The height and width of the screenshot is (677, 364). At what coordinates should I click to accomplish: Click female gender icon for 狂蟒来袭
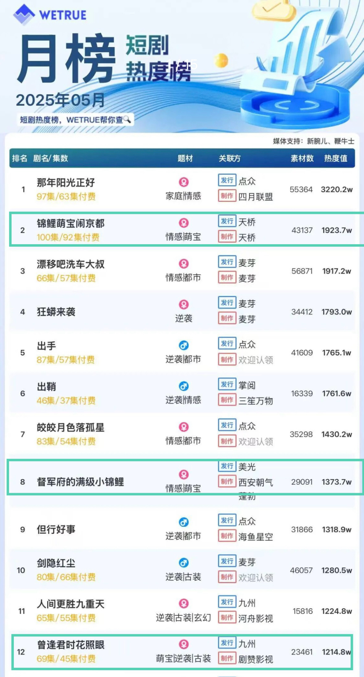tap(183, 305)
